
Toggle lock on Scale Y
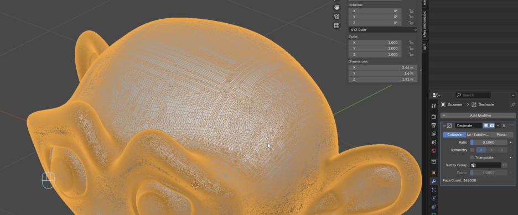[x=411, y=49]
